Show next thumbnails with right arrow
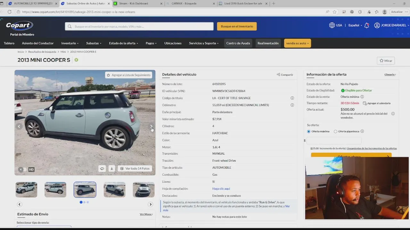 click(x=151, y=204)
